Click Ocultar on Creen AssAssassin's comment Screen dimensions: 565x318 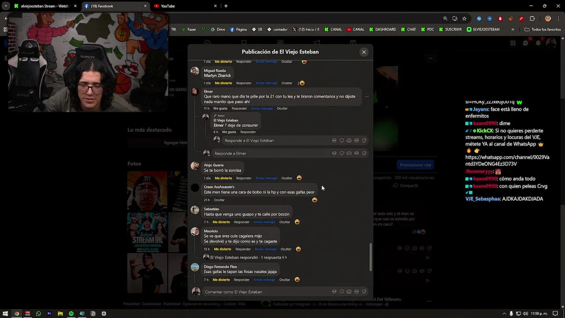click(x=219, y=200)
